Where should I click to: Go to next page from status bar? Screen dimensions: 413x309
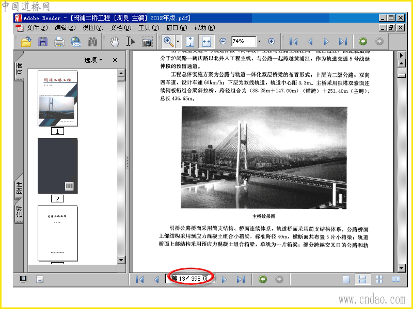click(224, 279)
